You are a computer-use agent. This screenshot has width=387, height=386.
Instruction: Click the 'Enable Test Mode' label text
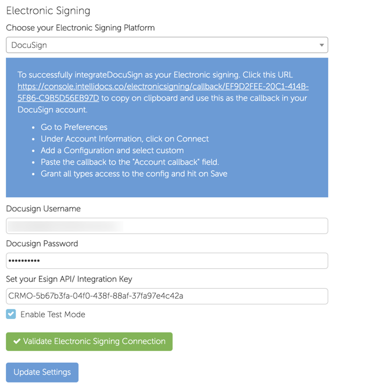53,314
